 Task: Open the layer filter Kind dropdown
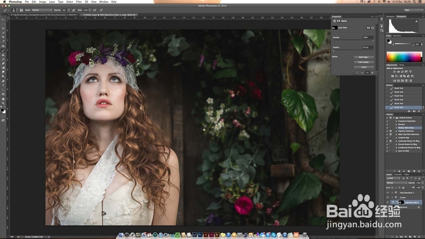(393, 178)
